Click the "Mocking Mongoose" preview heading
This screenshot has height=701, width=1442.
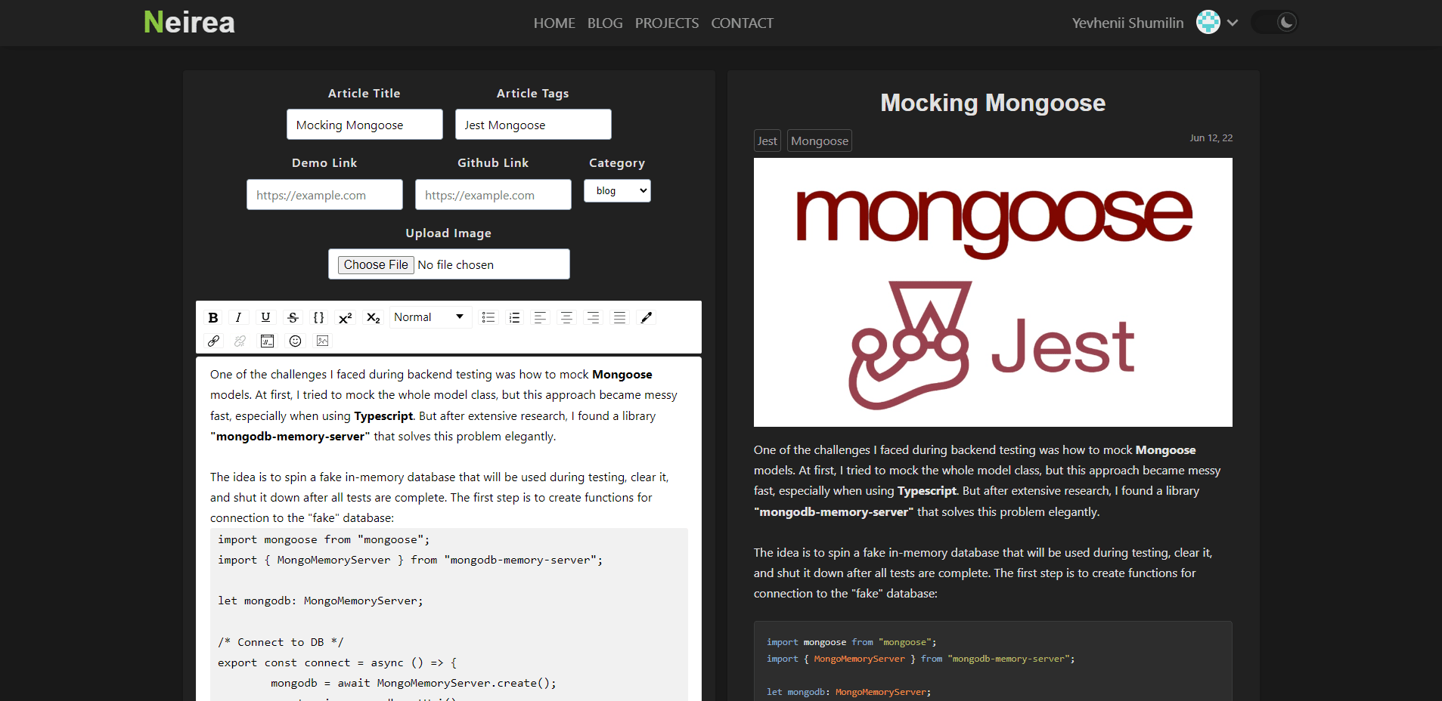click(x=993, y=103)
